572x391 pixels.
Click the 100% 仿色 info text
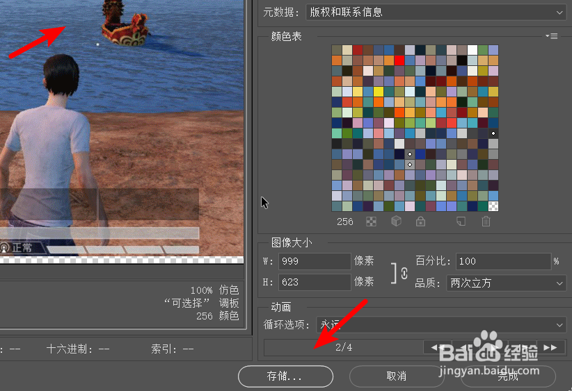tap(214, 290)
